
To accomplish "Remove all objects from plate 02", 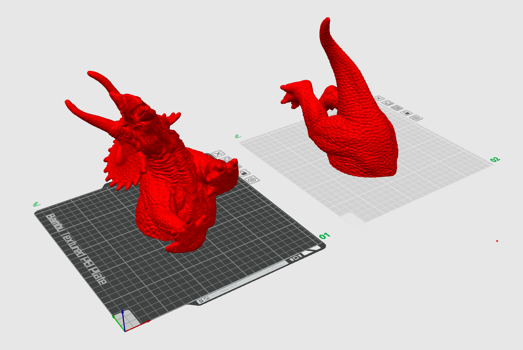I will click(379, 99).
